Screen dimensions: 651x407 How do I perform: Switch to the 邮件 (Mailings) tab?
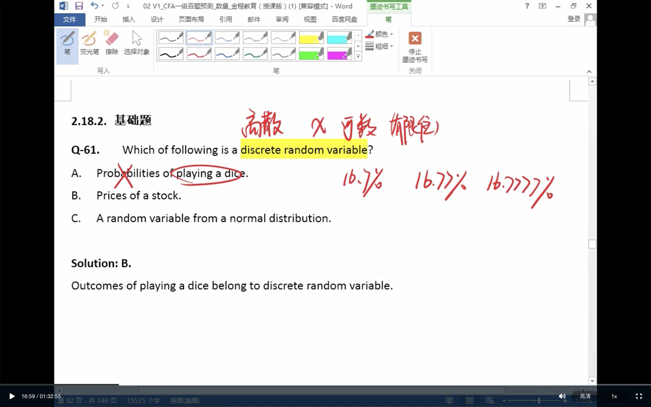pos(254,19)
